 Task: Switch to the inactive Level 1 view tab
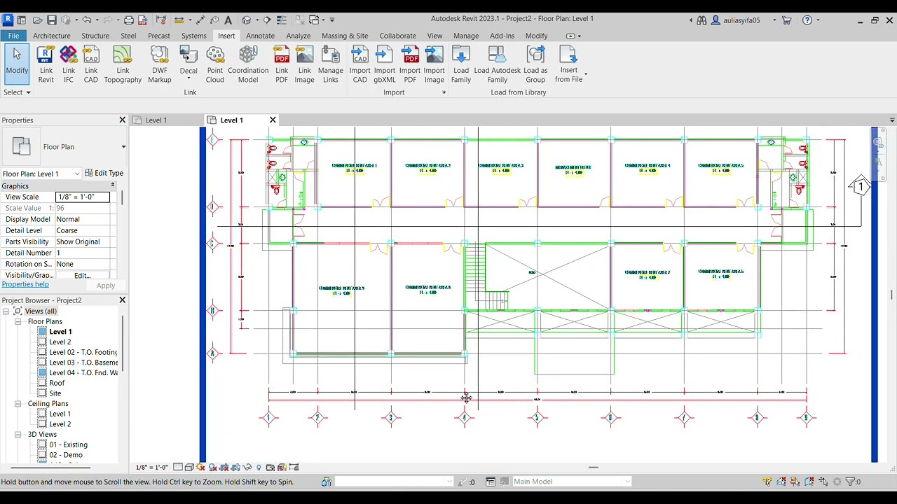(156, 120)
